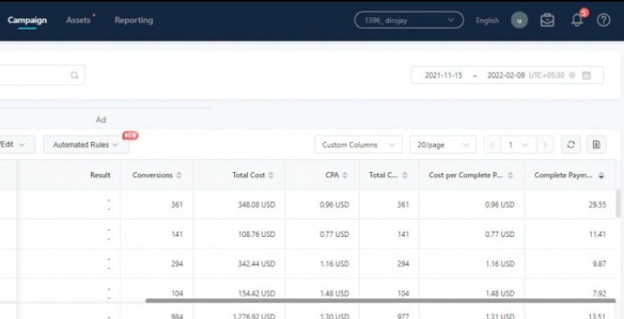Click the 1.16 USD CPA cell

(335, 264)
